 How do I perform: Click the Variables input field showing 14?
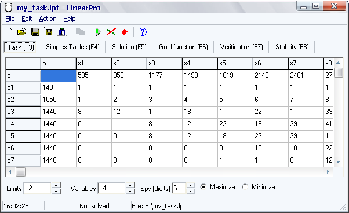(111, 188)
